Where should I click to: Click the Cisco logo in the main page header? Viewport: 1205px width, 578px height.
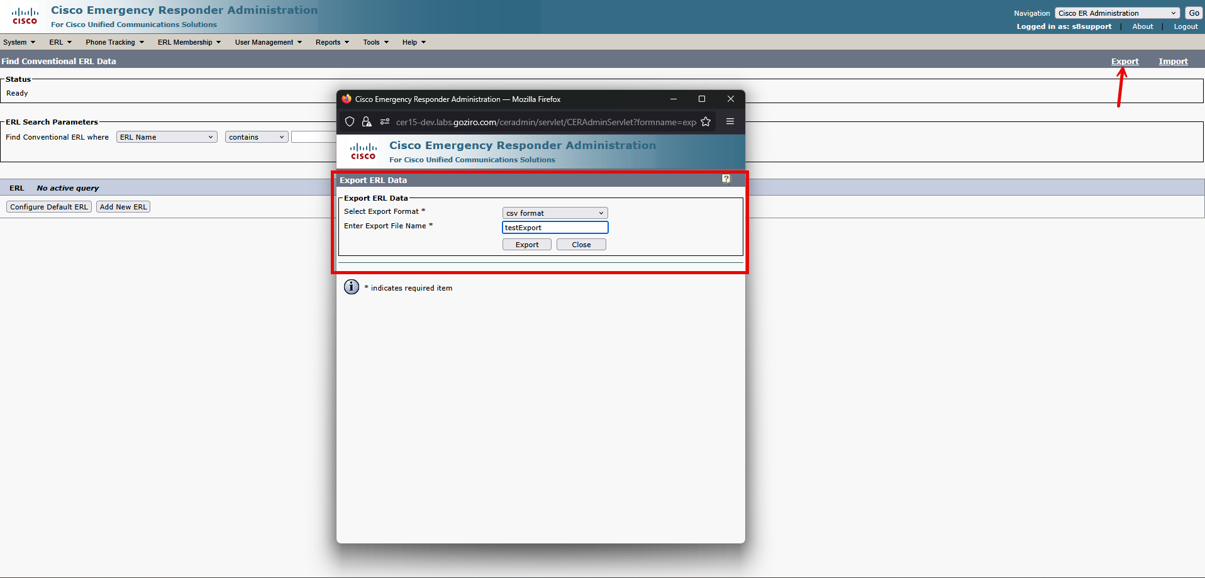pyautogui.click(x=25, y=16)
